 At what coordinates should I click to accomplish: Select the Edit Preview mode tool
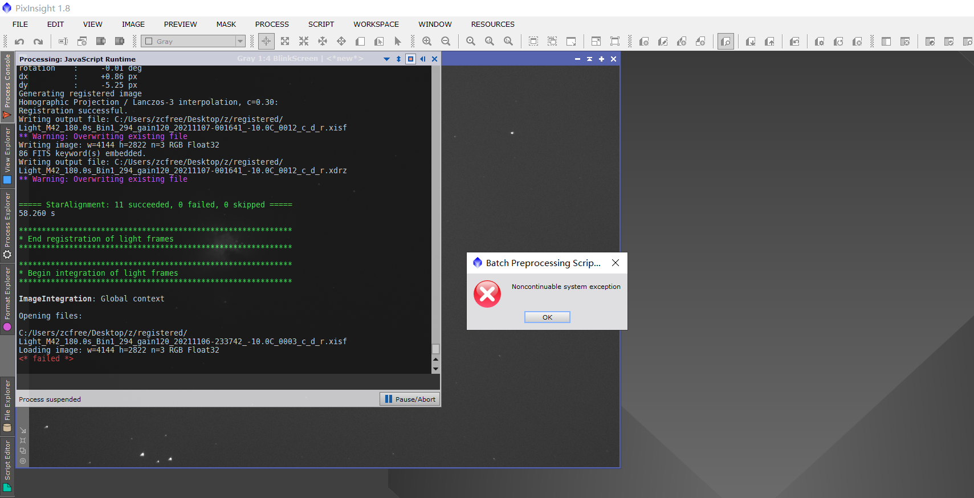pos(379,41)
